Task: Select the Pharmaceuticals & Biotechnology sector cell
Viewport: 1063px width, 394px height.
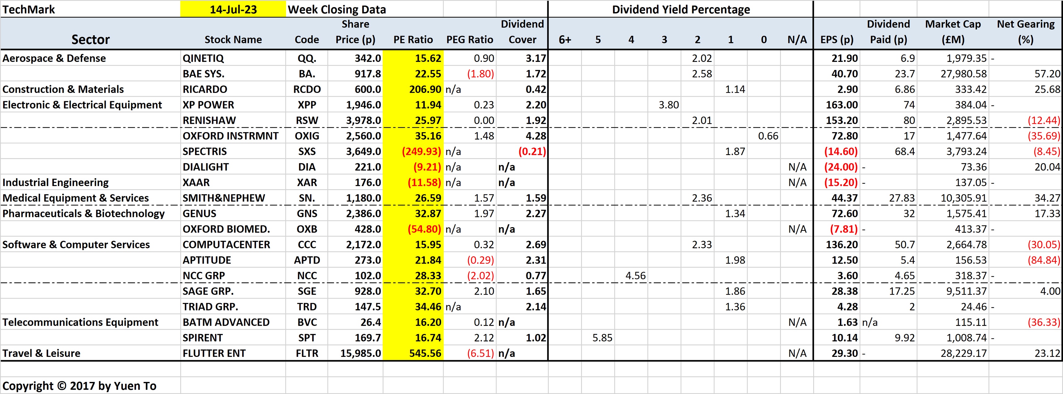Action: point(83,214)
